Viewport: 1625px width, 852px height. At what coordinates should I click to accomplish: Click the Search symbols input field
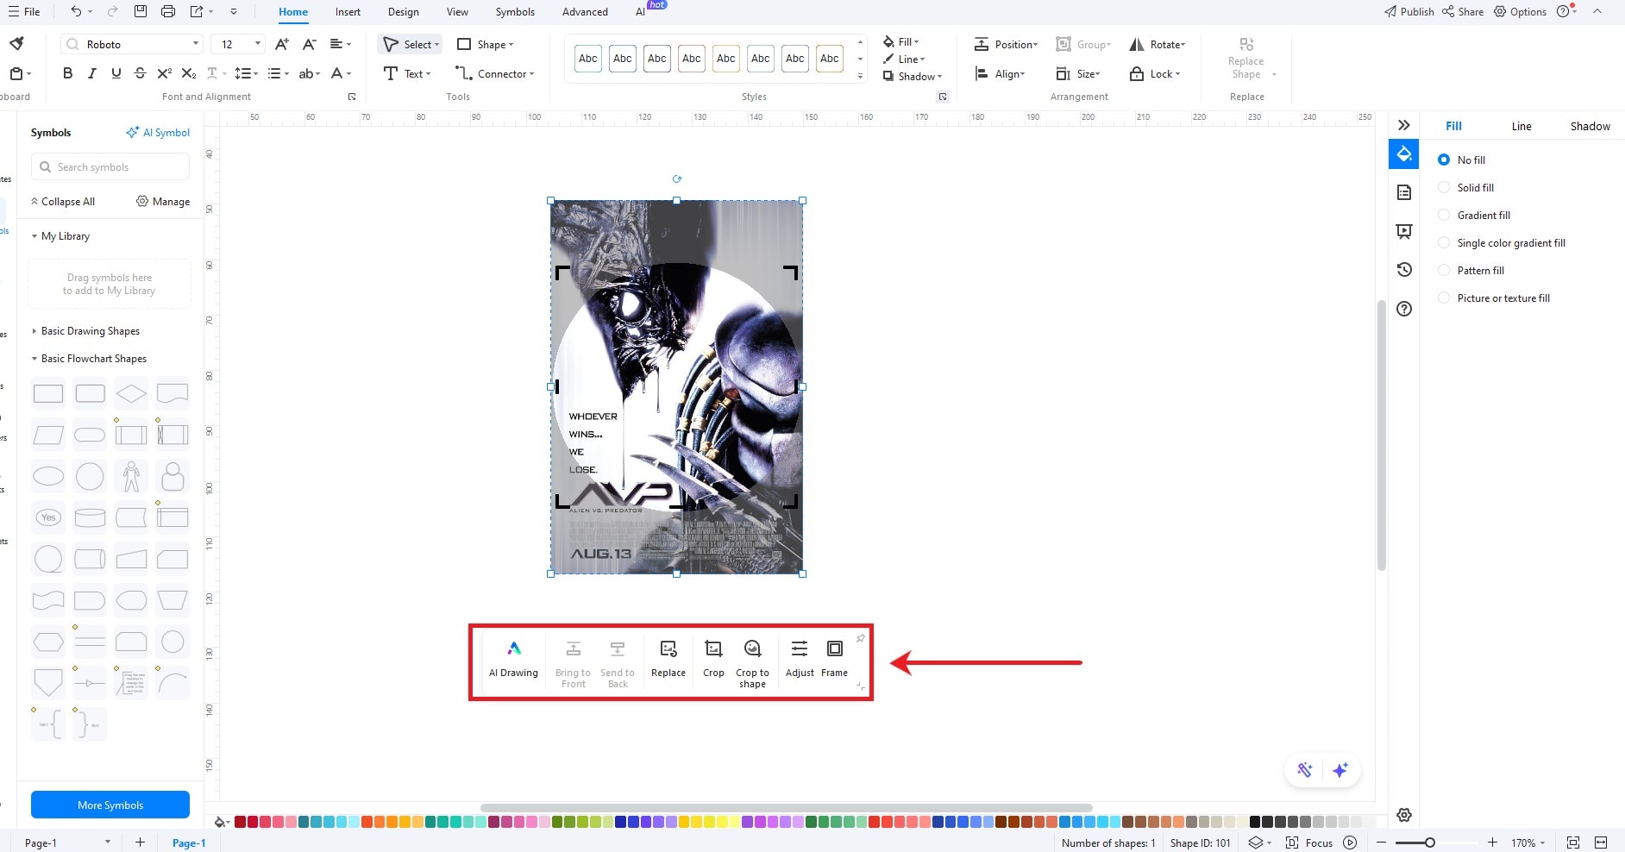pos(110,166)
